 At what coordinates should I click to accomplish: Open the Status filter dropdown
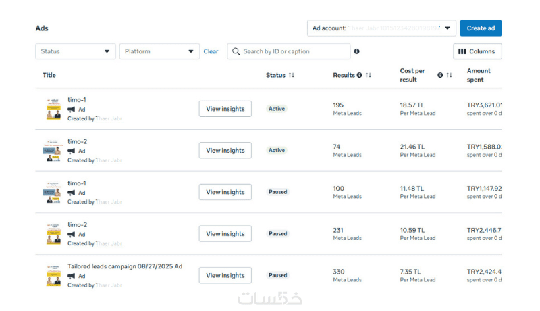[x=75, y=51]
